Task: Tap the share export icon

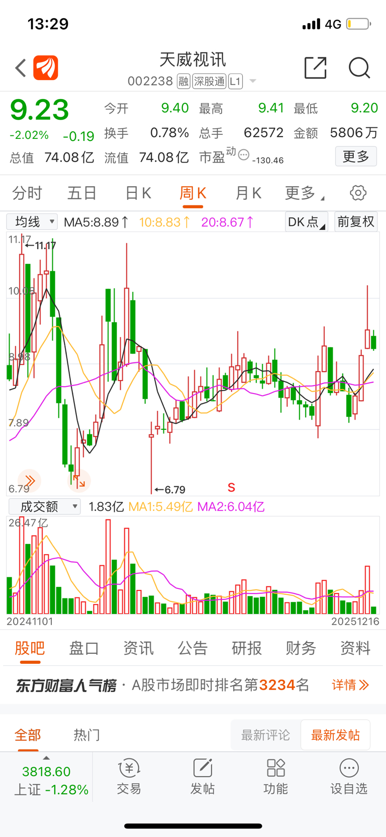Action: point(316,68)
